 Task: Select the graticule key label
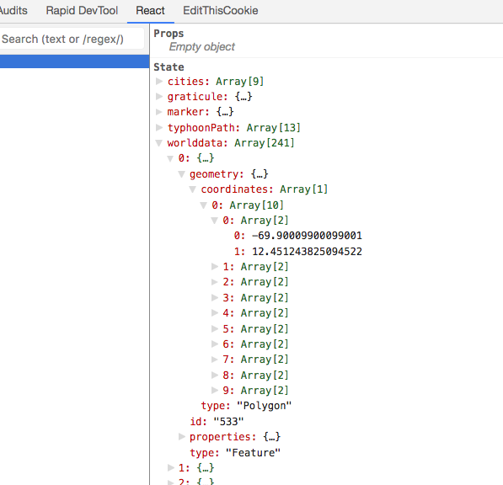point(198,97)
